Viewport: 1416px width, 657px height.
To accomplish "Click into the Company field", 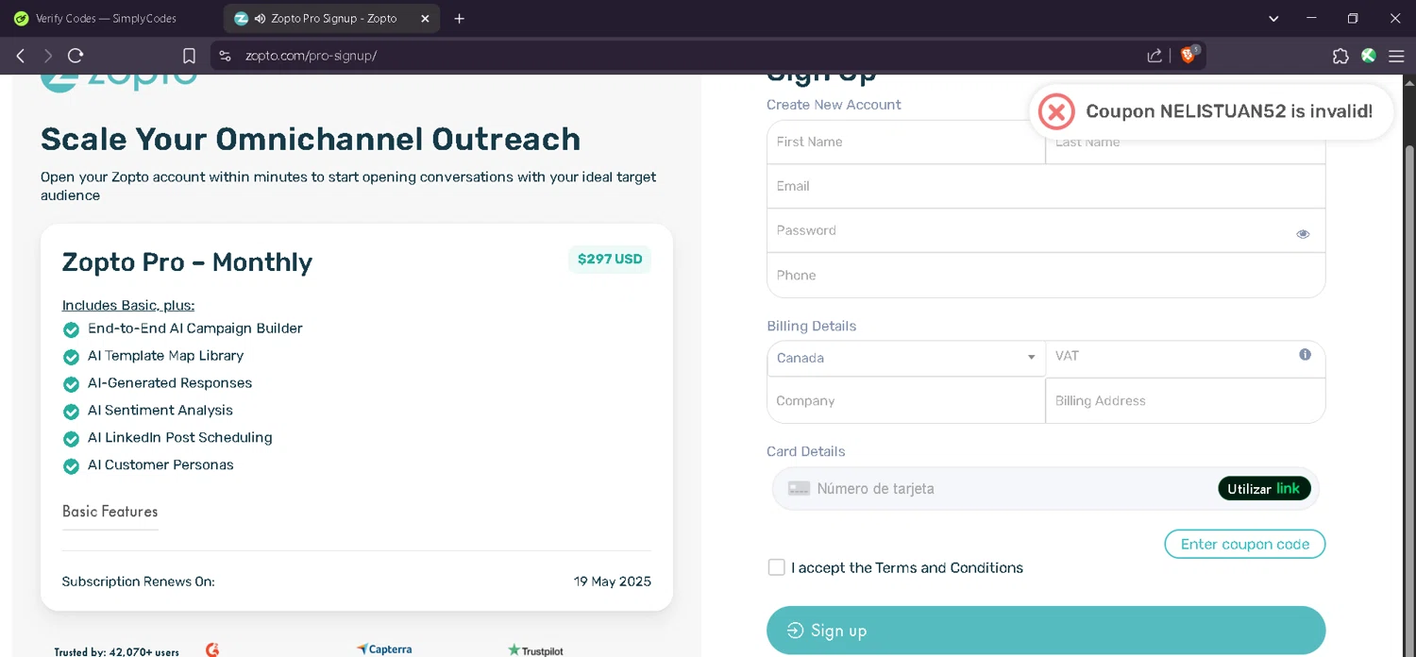I will (x=906, y=400).
